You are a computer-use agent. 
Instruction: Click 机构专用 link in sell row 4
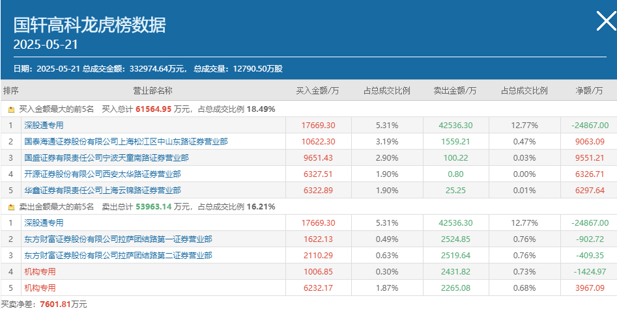(x=40, y=272)
